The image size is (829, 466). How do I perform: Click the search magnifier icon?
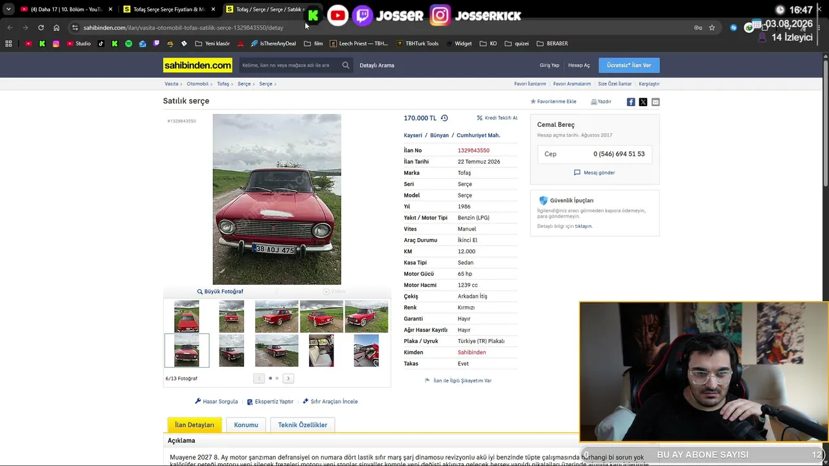tap(346, 65)
